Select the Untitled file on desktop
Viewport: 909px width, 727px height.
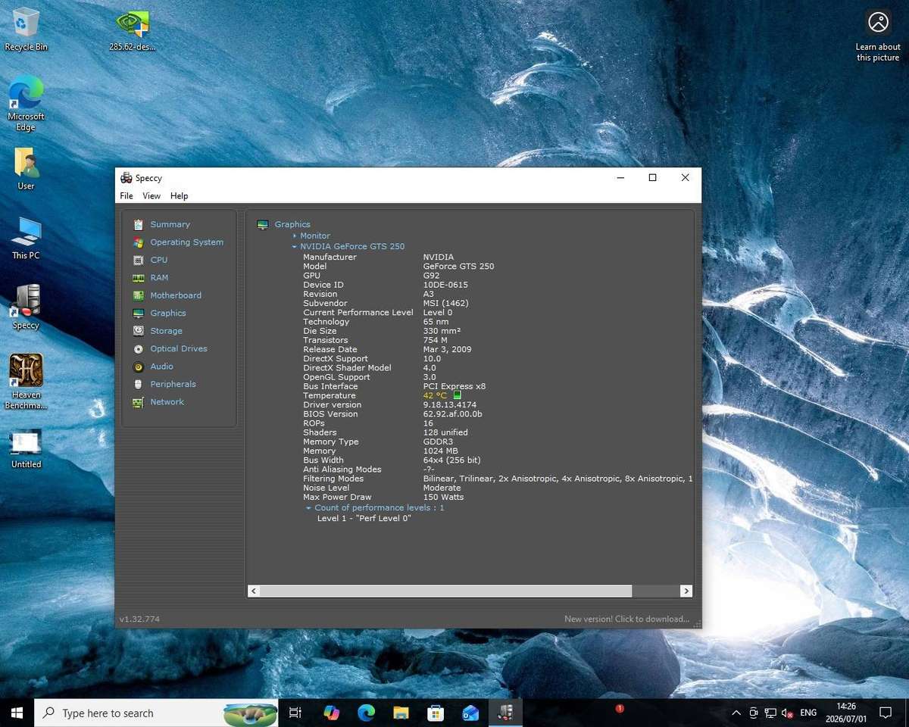[26, 450]
